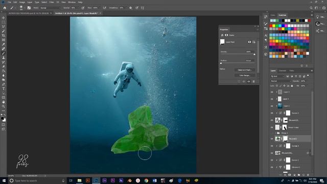The width and height of the screenshot is (327, 184).
Task: Delete mask in Properties panel trash icon
Action: (x=253, y=82)
